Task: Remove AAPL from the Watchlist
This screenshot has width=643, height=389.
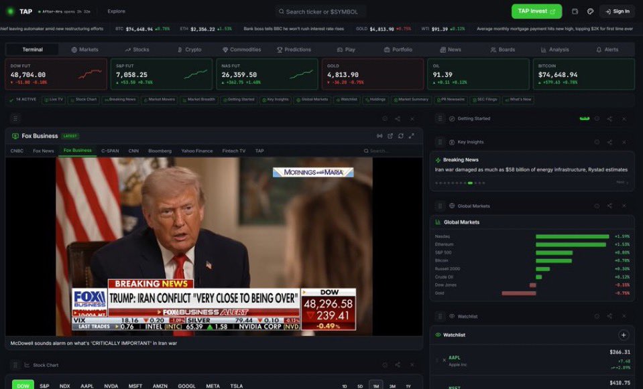Action: 444,360
